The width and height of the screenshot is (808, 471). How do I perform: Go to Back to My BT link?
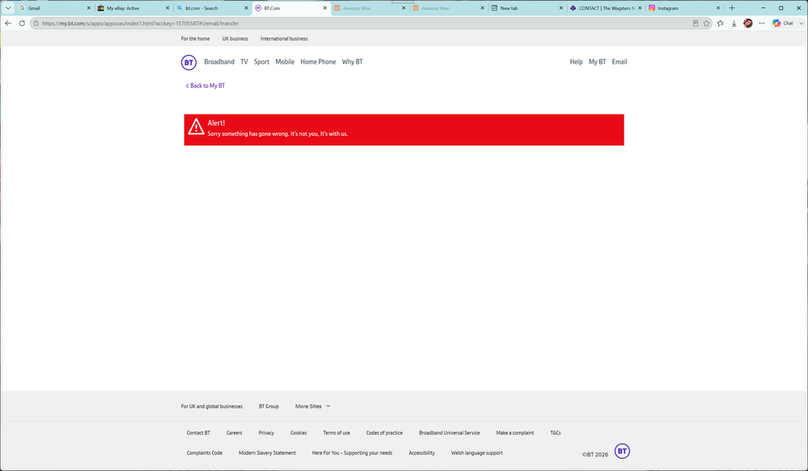(205, 86)
